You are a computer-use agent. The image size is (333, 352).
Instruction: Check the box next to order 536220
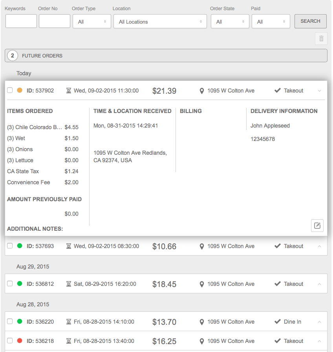point(10,322)
